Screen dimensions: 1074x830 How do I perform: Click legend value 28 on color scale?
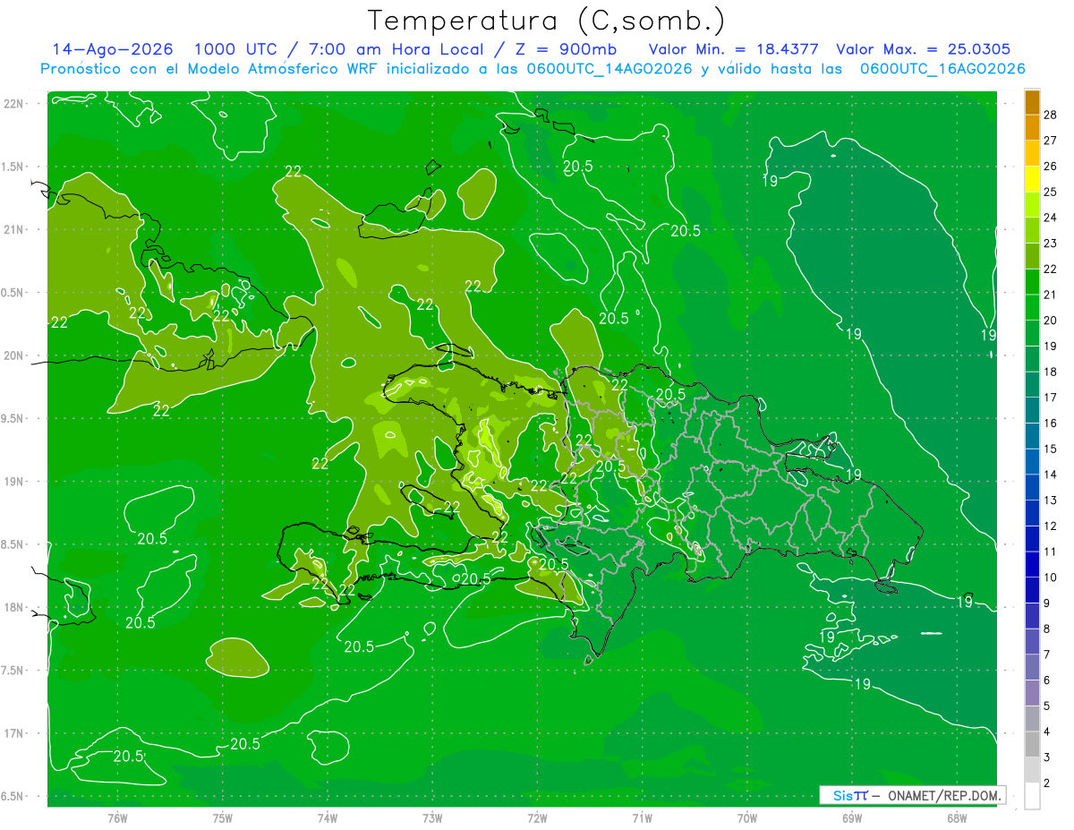(1051, 115)
